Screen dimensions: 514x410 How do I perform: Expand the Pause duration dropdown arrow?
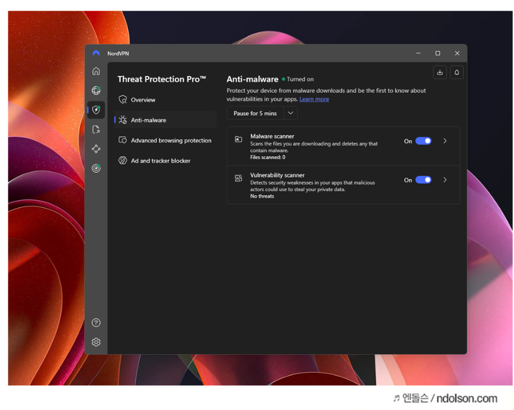(290, 113)
